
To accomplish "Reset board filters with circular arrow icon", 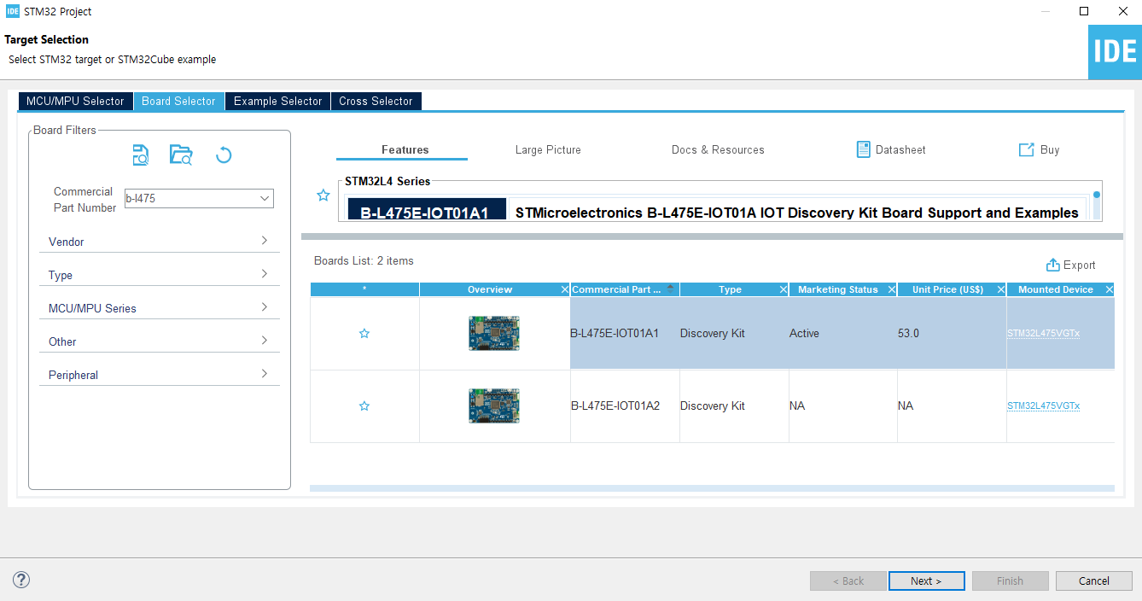I will point(224,155).
